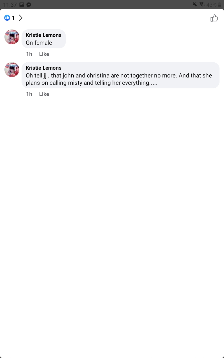Tap the 1h timestamp under the second comment
The width and height of the screenshot is (224, 358).
pyautogui.click(x=29, y=94)
